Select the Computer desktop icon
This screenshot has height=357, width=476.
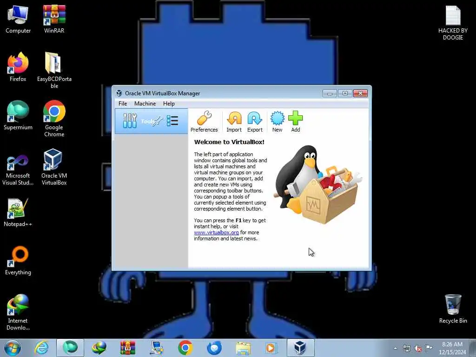click(x=18, y=20)
